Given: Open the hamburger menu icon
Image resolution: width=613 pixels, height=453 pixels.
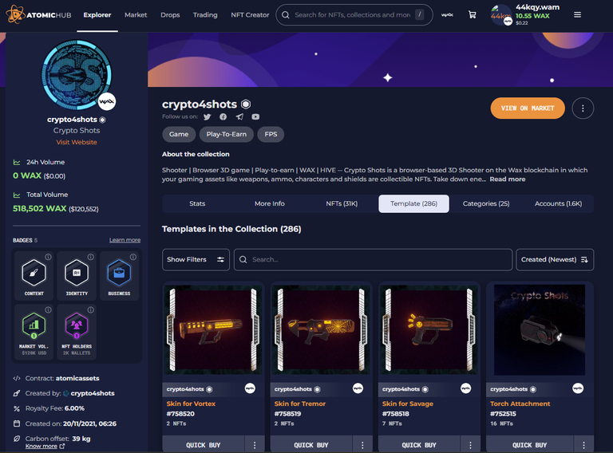Looking at the screenshot, I should point(577,15).
